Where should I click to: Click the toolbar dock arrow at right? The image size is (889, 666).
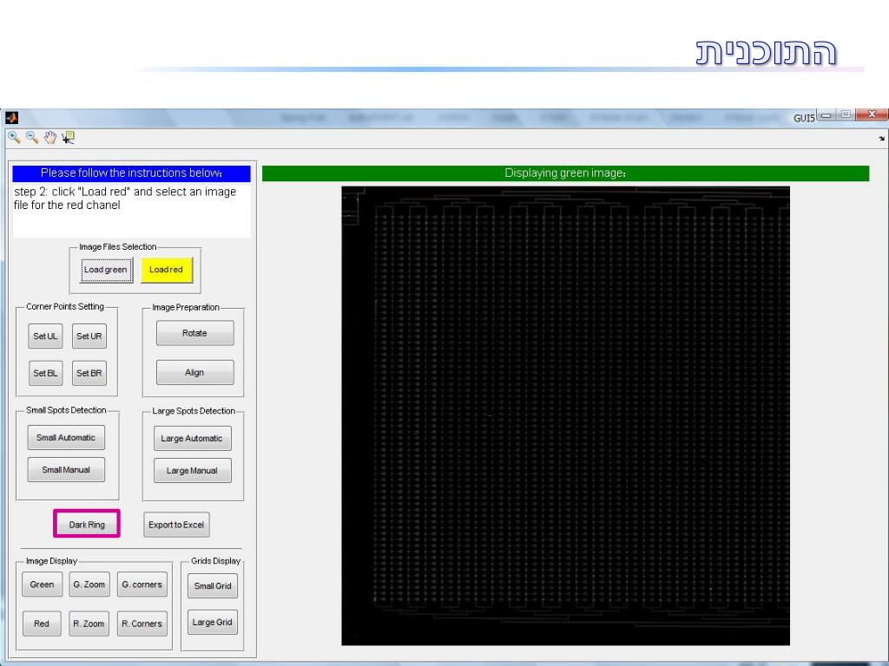(882, 138)
